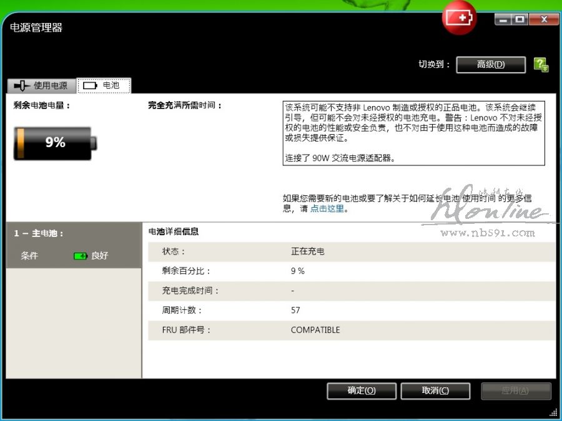The width and height of the screenshot is (562, 421).
Task: Click the 完全充满所需时间 label
Action: point(185,105)
